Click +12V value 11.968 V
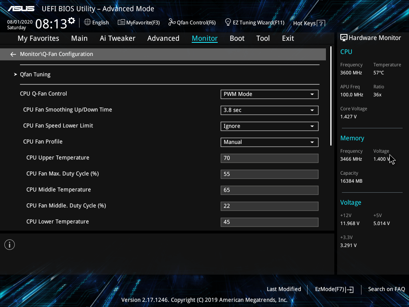This screenshot has height=307, width=409. [350, 223]
